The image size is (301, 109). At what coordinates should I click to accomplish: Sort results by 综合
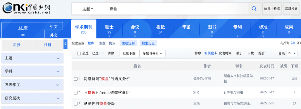click(x=261, y=53)
